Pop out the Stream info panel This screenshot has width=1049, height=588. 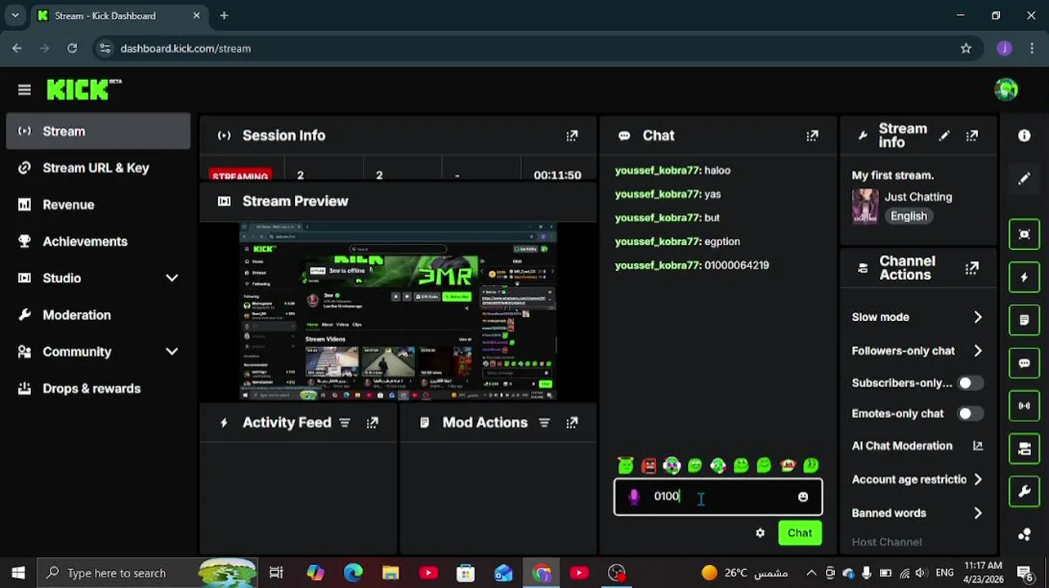point(972,136)
